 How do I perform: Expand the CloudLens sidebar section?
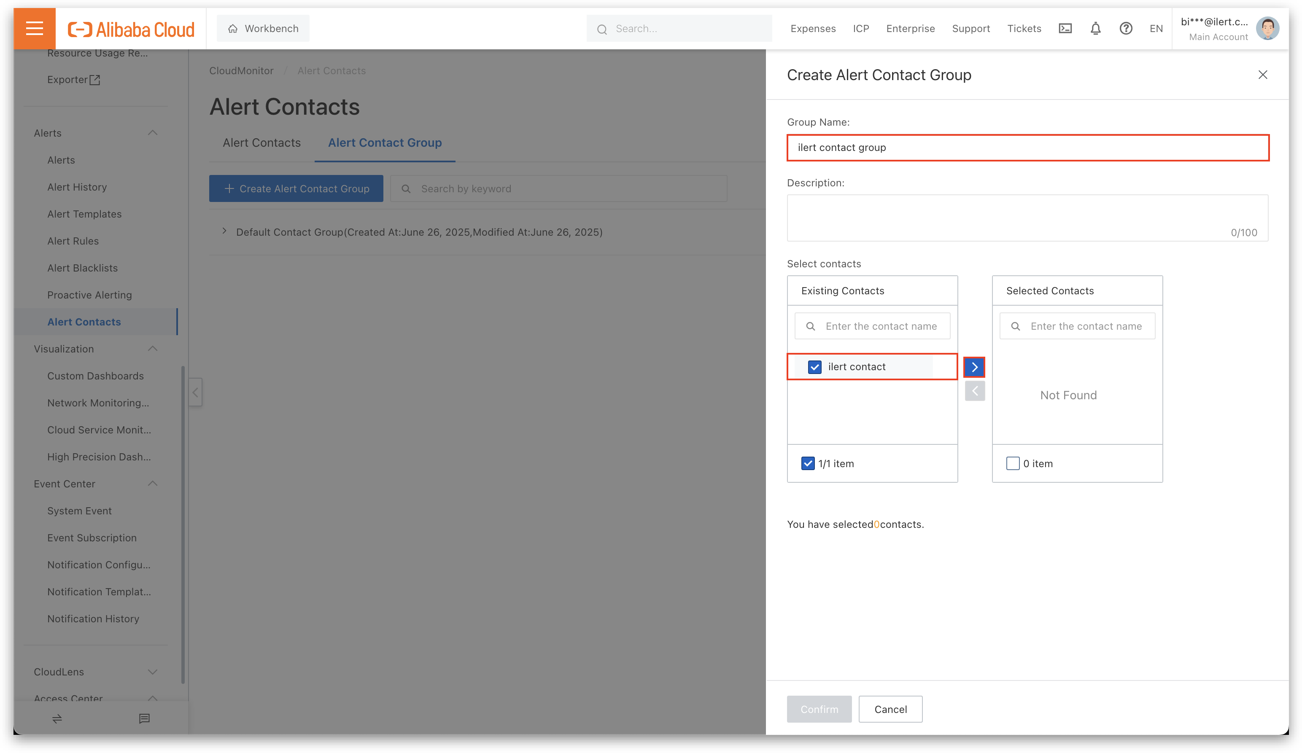(152, 671)
